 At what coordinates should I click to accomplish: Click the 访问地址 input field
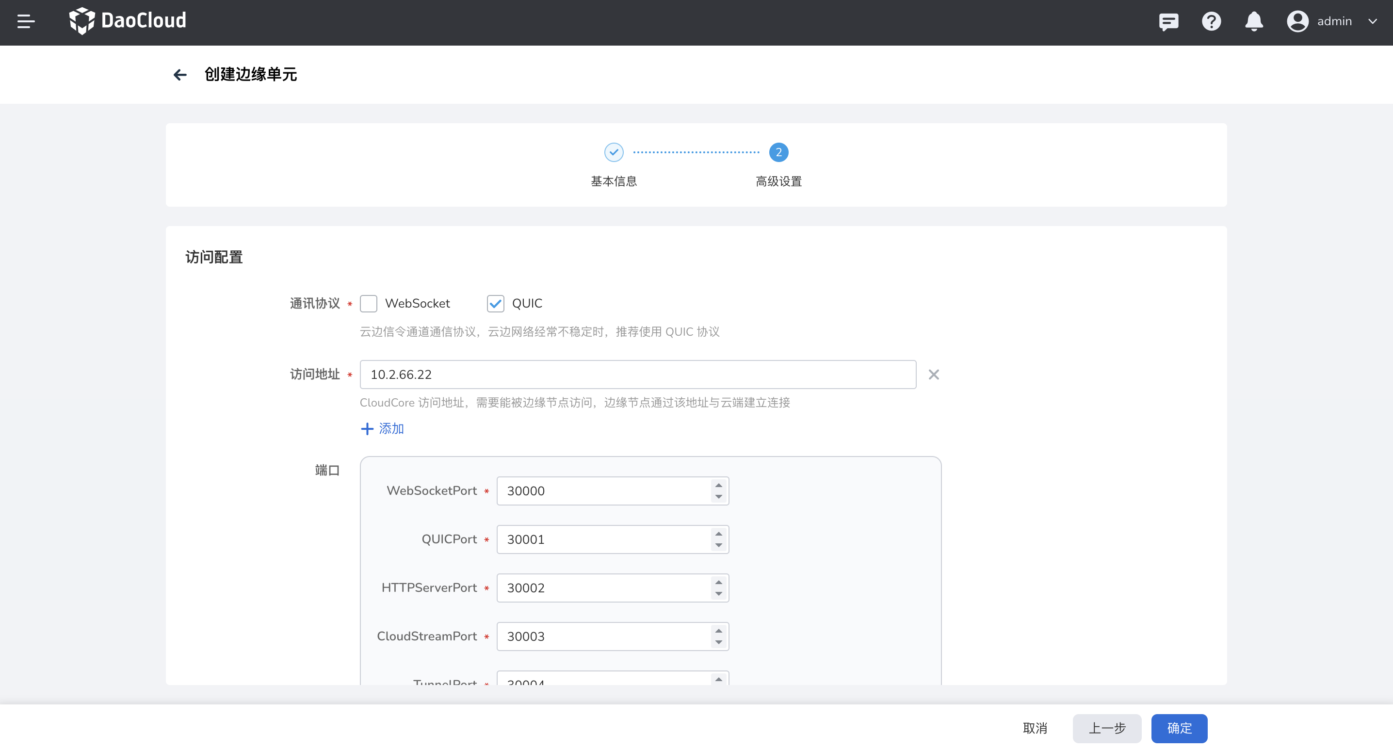(x=637, y=375)
